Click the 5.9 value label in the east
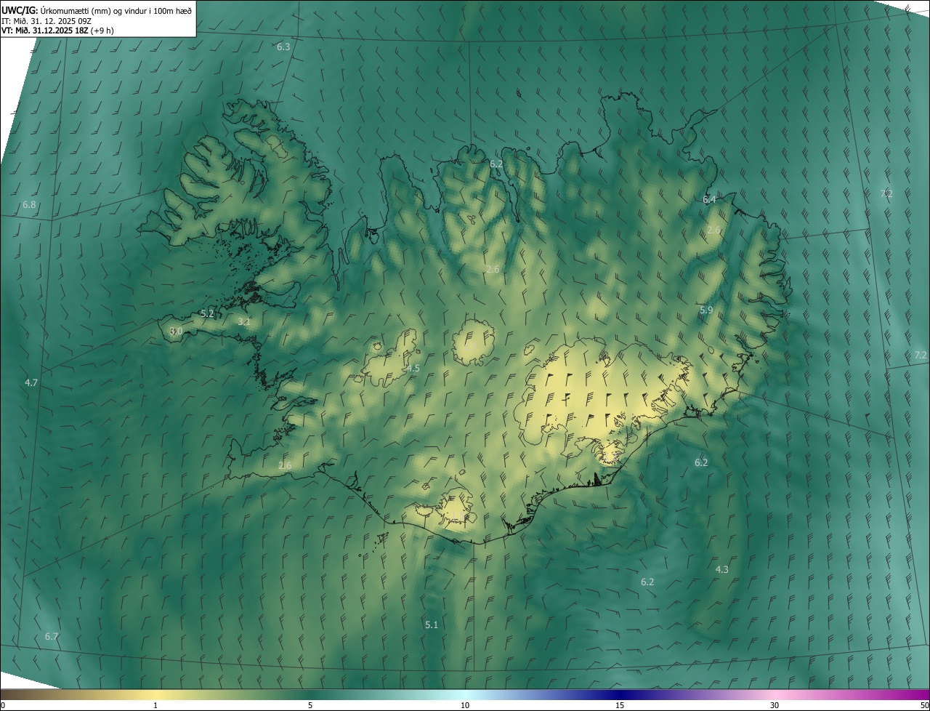 coord(706,310)
